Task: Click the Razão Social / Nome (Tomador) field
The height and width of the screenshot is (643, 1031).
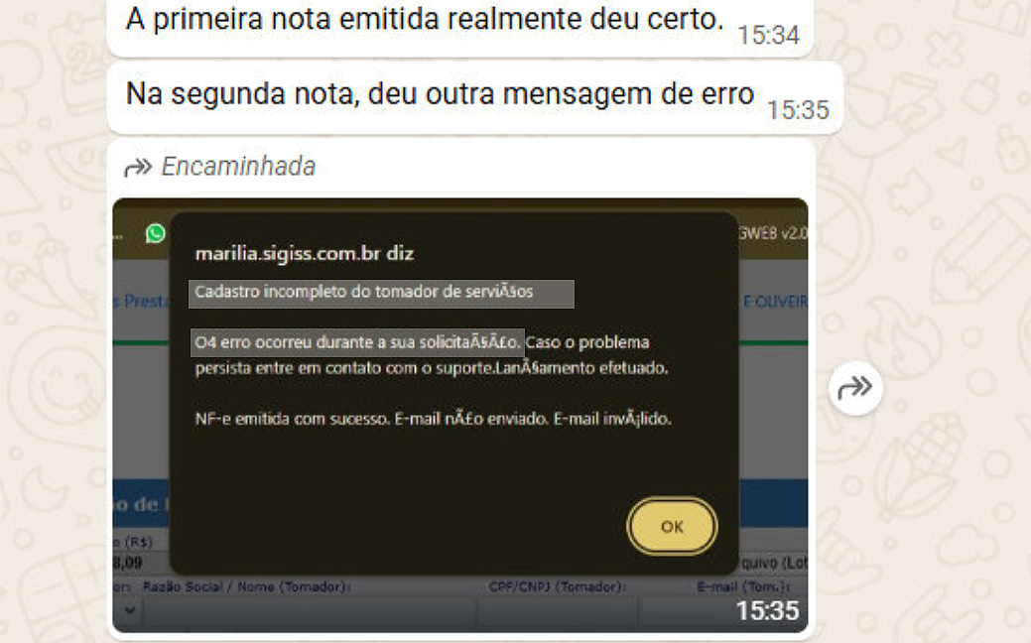Action: click(x=309, y=611)
